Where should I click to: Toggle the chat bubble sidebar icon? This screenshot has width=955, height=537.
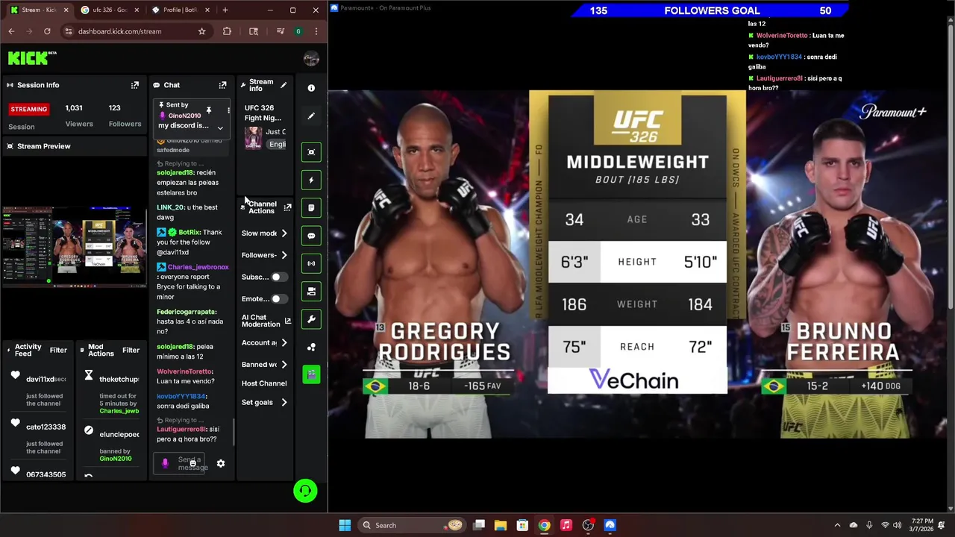coord(311,236)
